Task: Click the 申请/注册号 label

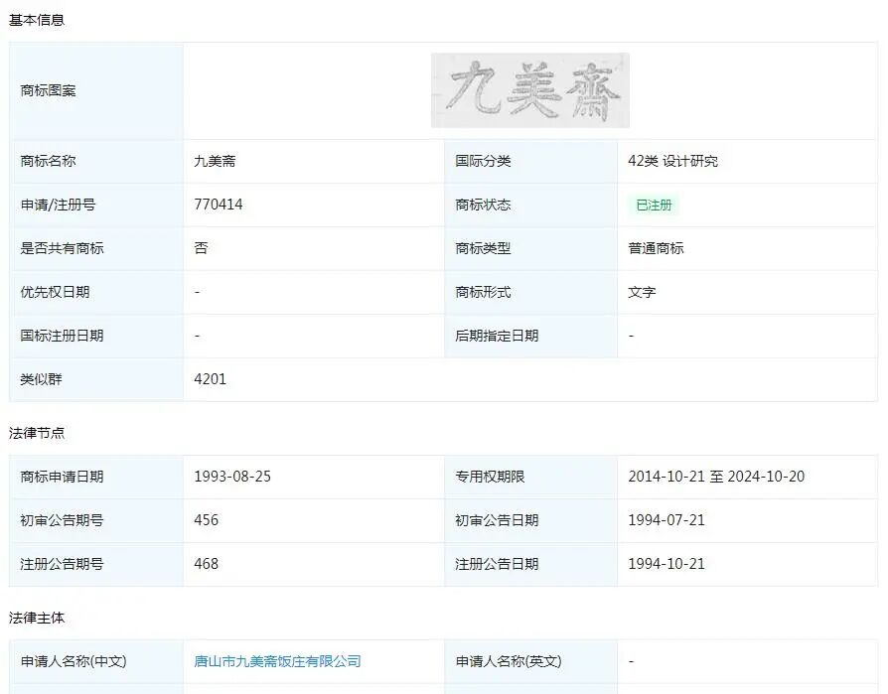Action: click(58, 205)
